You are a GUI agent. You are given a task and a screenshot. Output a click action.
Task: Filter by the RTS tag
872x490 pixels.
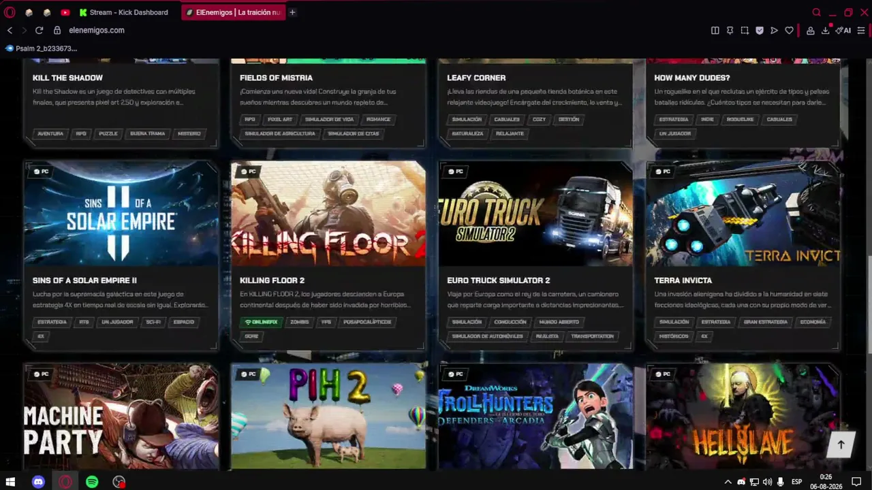tap(84, 322)
